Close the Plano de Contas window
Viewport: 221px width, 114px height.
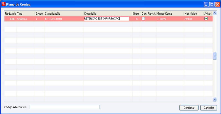tap(217, 4)
